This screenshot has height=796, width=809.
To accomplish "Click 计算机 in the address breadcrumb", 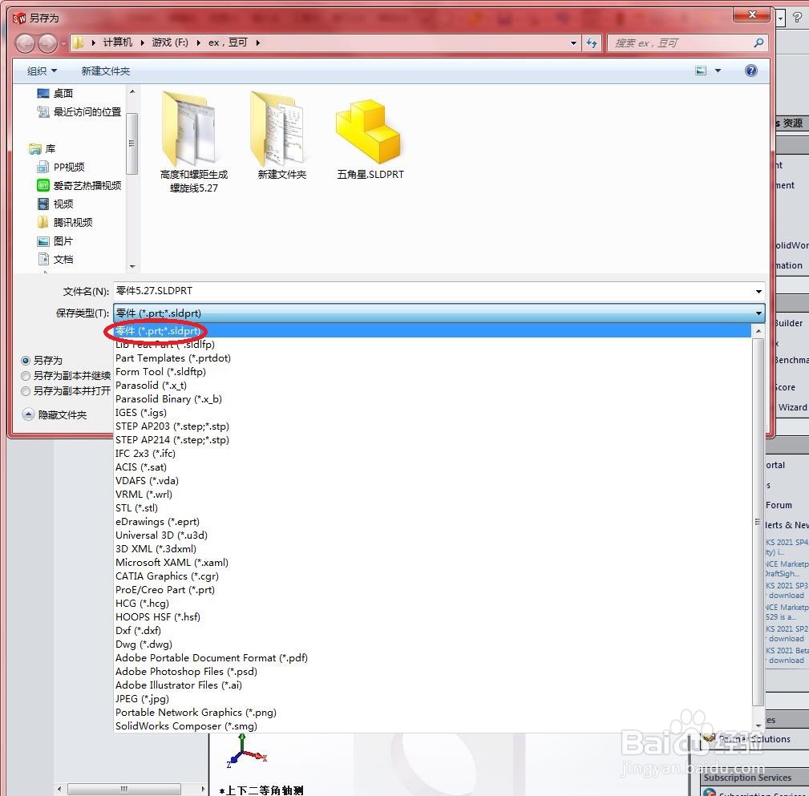I will coord(118,42).
